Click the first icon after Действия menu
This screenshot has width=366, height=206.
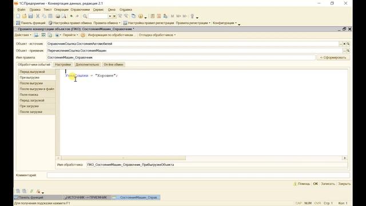(36, 35)
